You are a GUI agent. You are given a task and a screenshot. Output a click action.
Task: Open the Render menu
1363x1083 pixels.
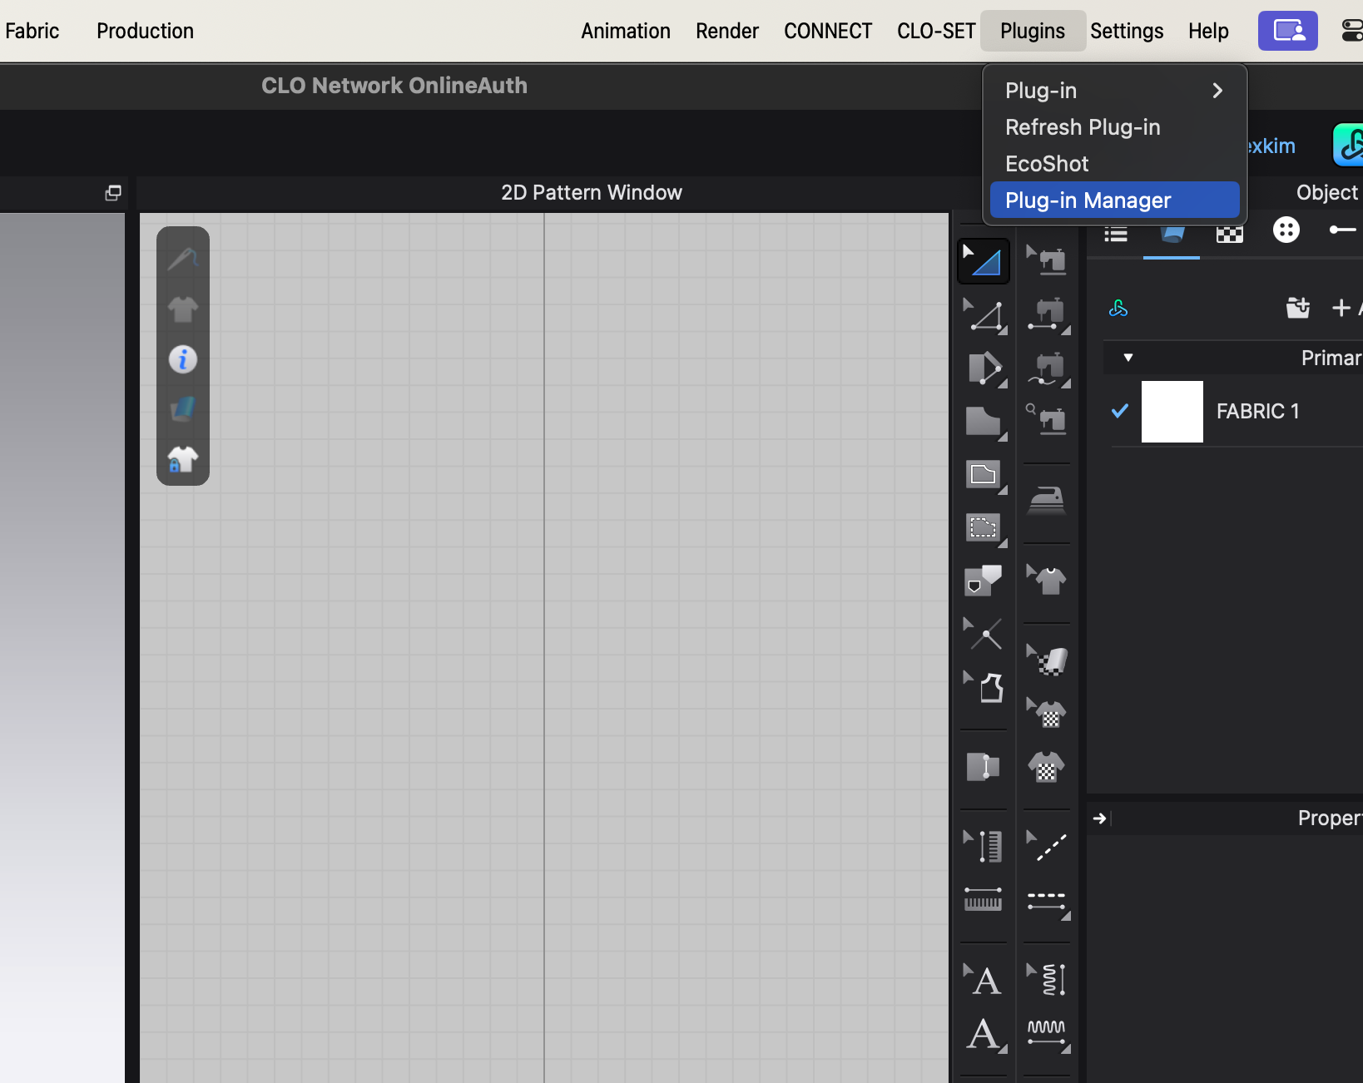click(727, 31)
